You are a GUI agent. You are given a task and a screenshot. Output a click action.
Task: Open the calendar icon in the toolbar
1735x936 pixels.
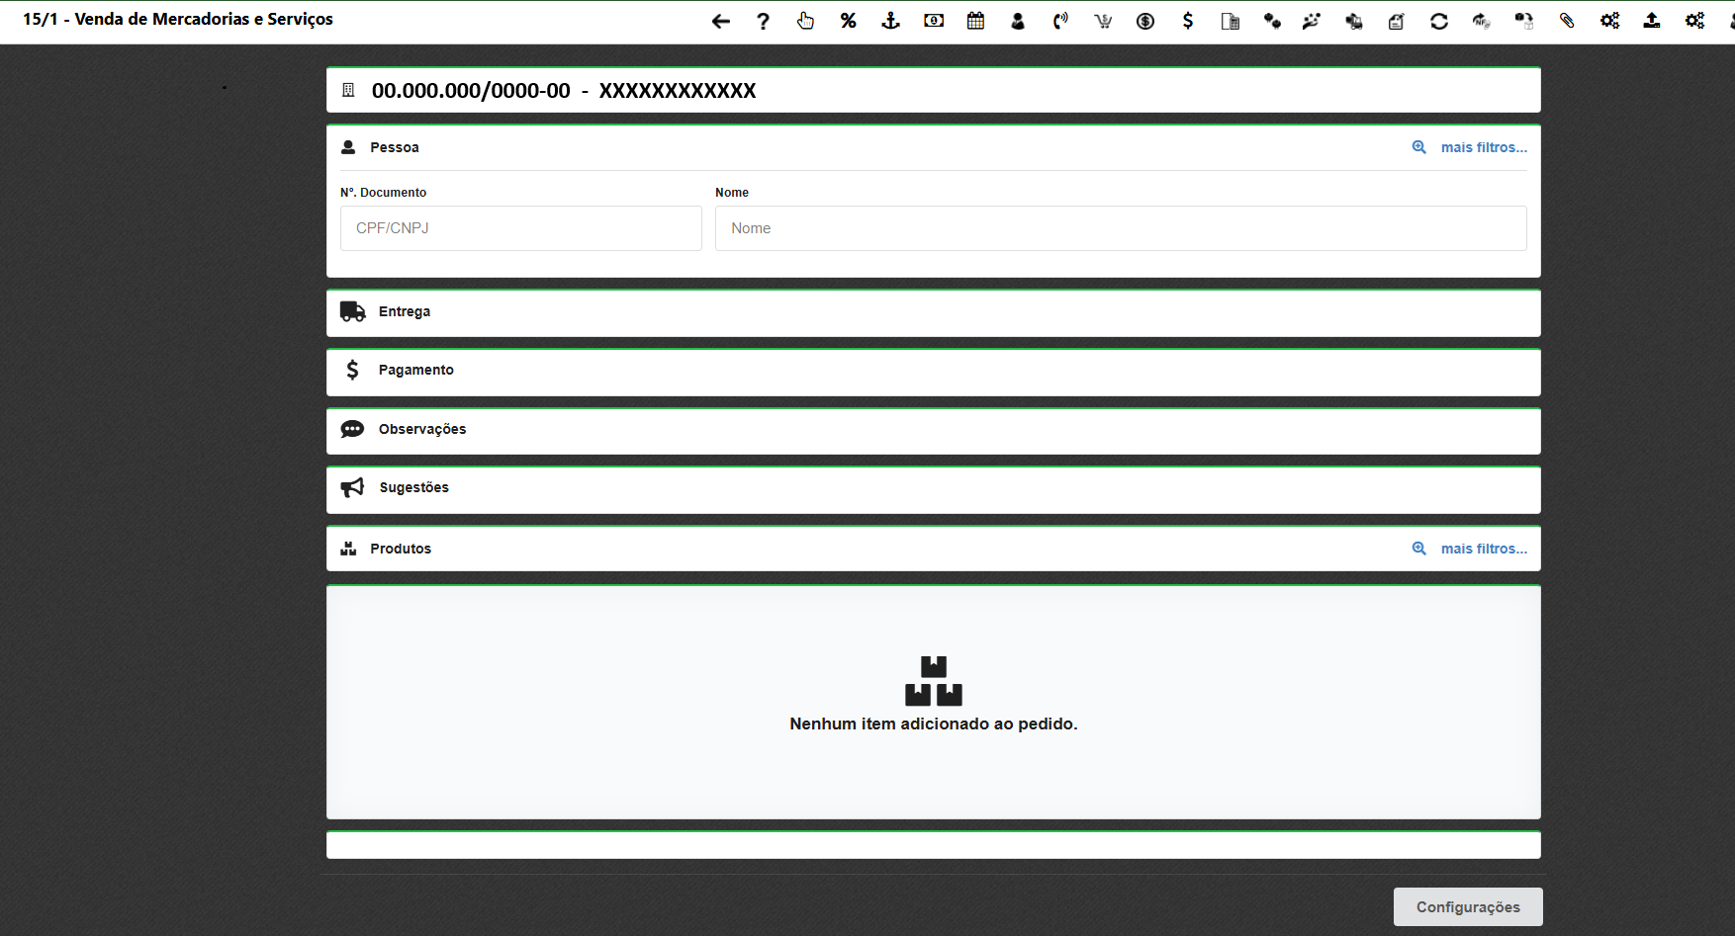click(x=975, y=21)
